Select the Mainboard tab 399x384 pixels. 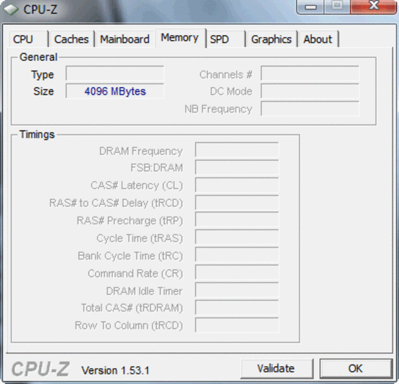pos(125,39)
